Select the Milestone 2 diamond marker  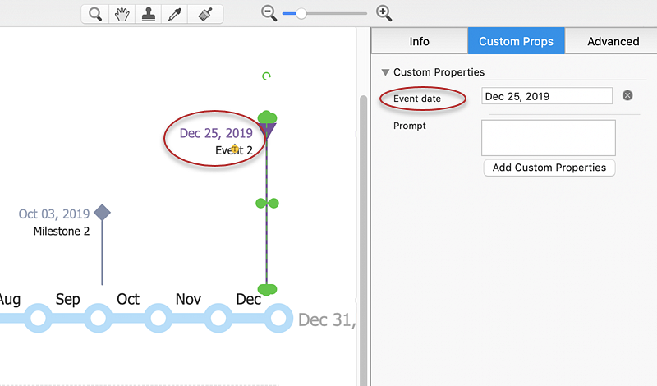click(102, 213)
